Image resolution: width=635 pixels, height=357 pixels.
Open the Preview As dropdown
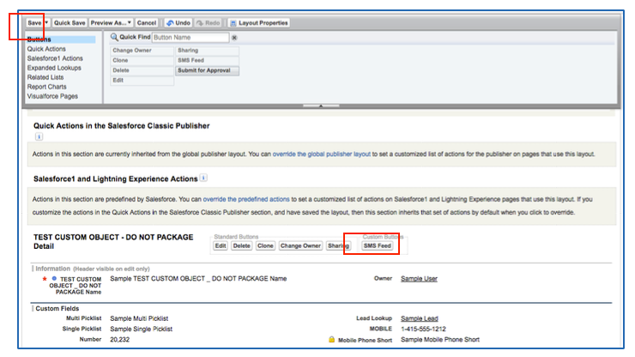click(111, 23)
